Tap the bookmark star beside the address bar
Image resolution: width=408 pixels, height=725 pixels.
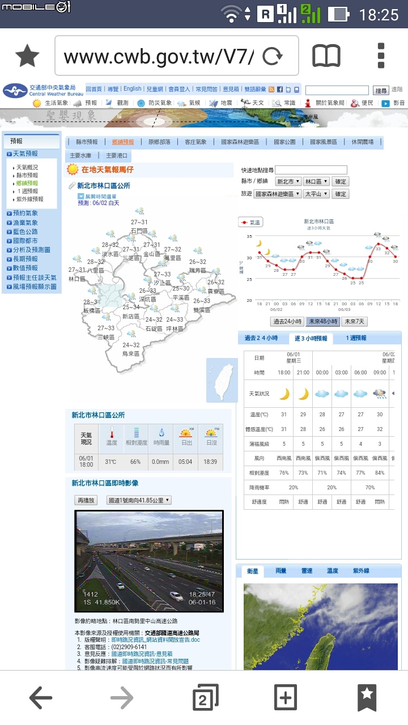(27, 56)
